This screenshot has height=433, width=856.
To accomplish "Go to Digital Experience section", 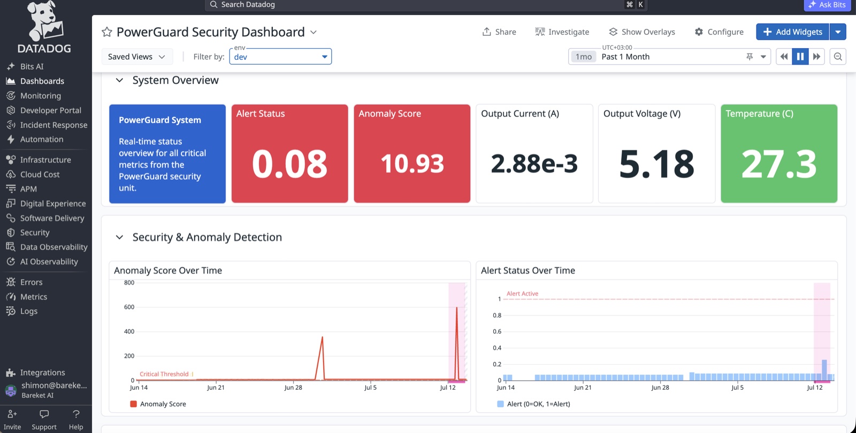I will [x=52, y=204].
